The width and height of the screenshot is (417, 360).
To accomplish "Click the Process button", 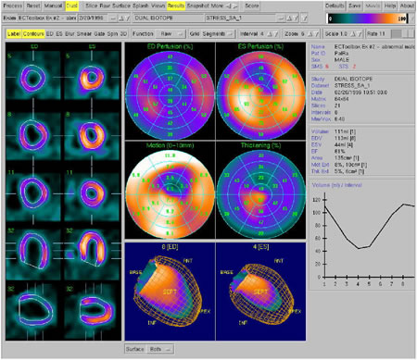I will pos(12,6).
